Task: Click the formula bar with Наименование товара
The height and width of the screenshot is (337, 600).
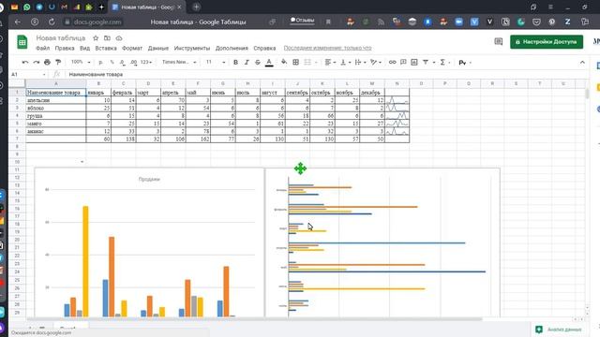Action: tap(325, 75)
